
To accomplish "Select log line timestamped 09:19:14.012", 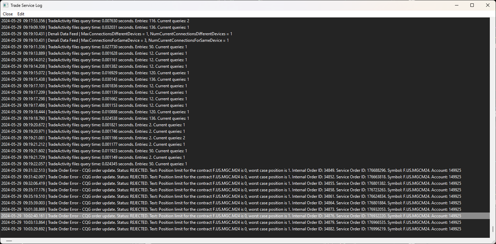I will 245,60.
